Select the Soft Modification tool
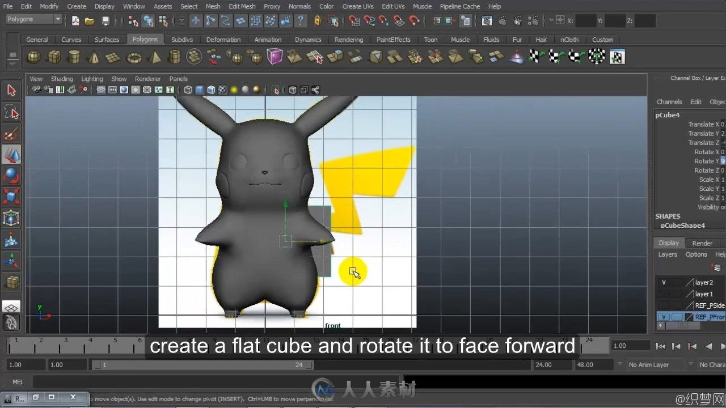The height and width of the screenshot is (408, 726). [x=11, y=239]
